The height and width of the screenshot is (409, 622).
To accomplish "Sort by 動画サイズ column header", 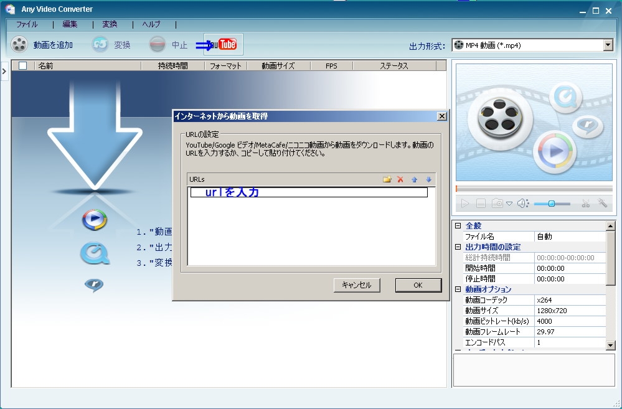I will (x=278, y=66).
